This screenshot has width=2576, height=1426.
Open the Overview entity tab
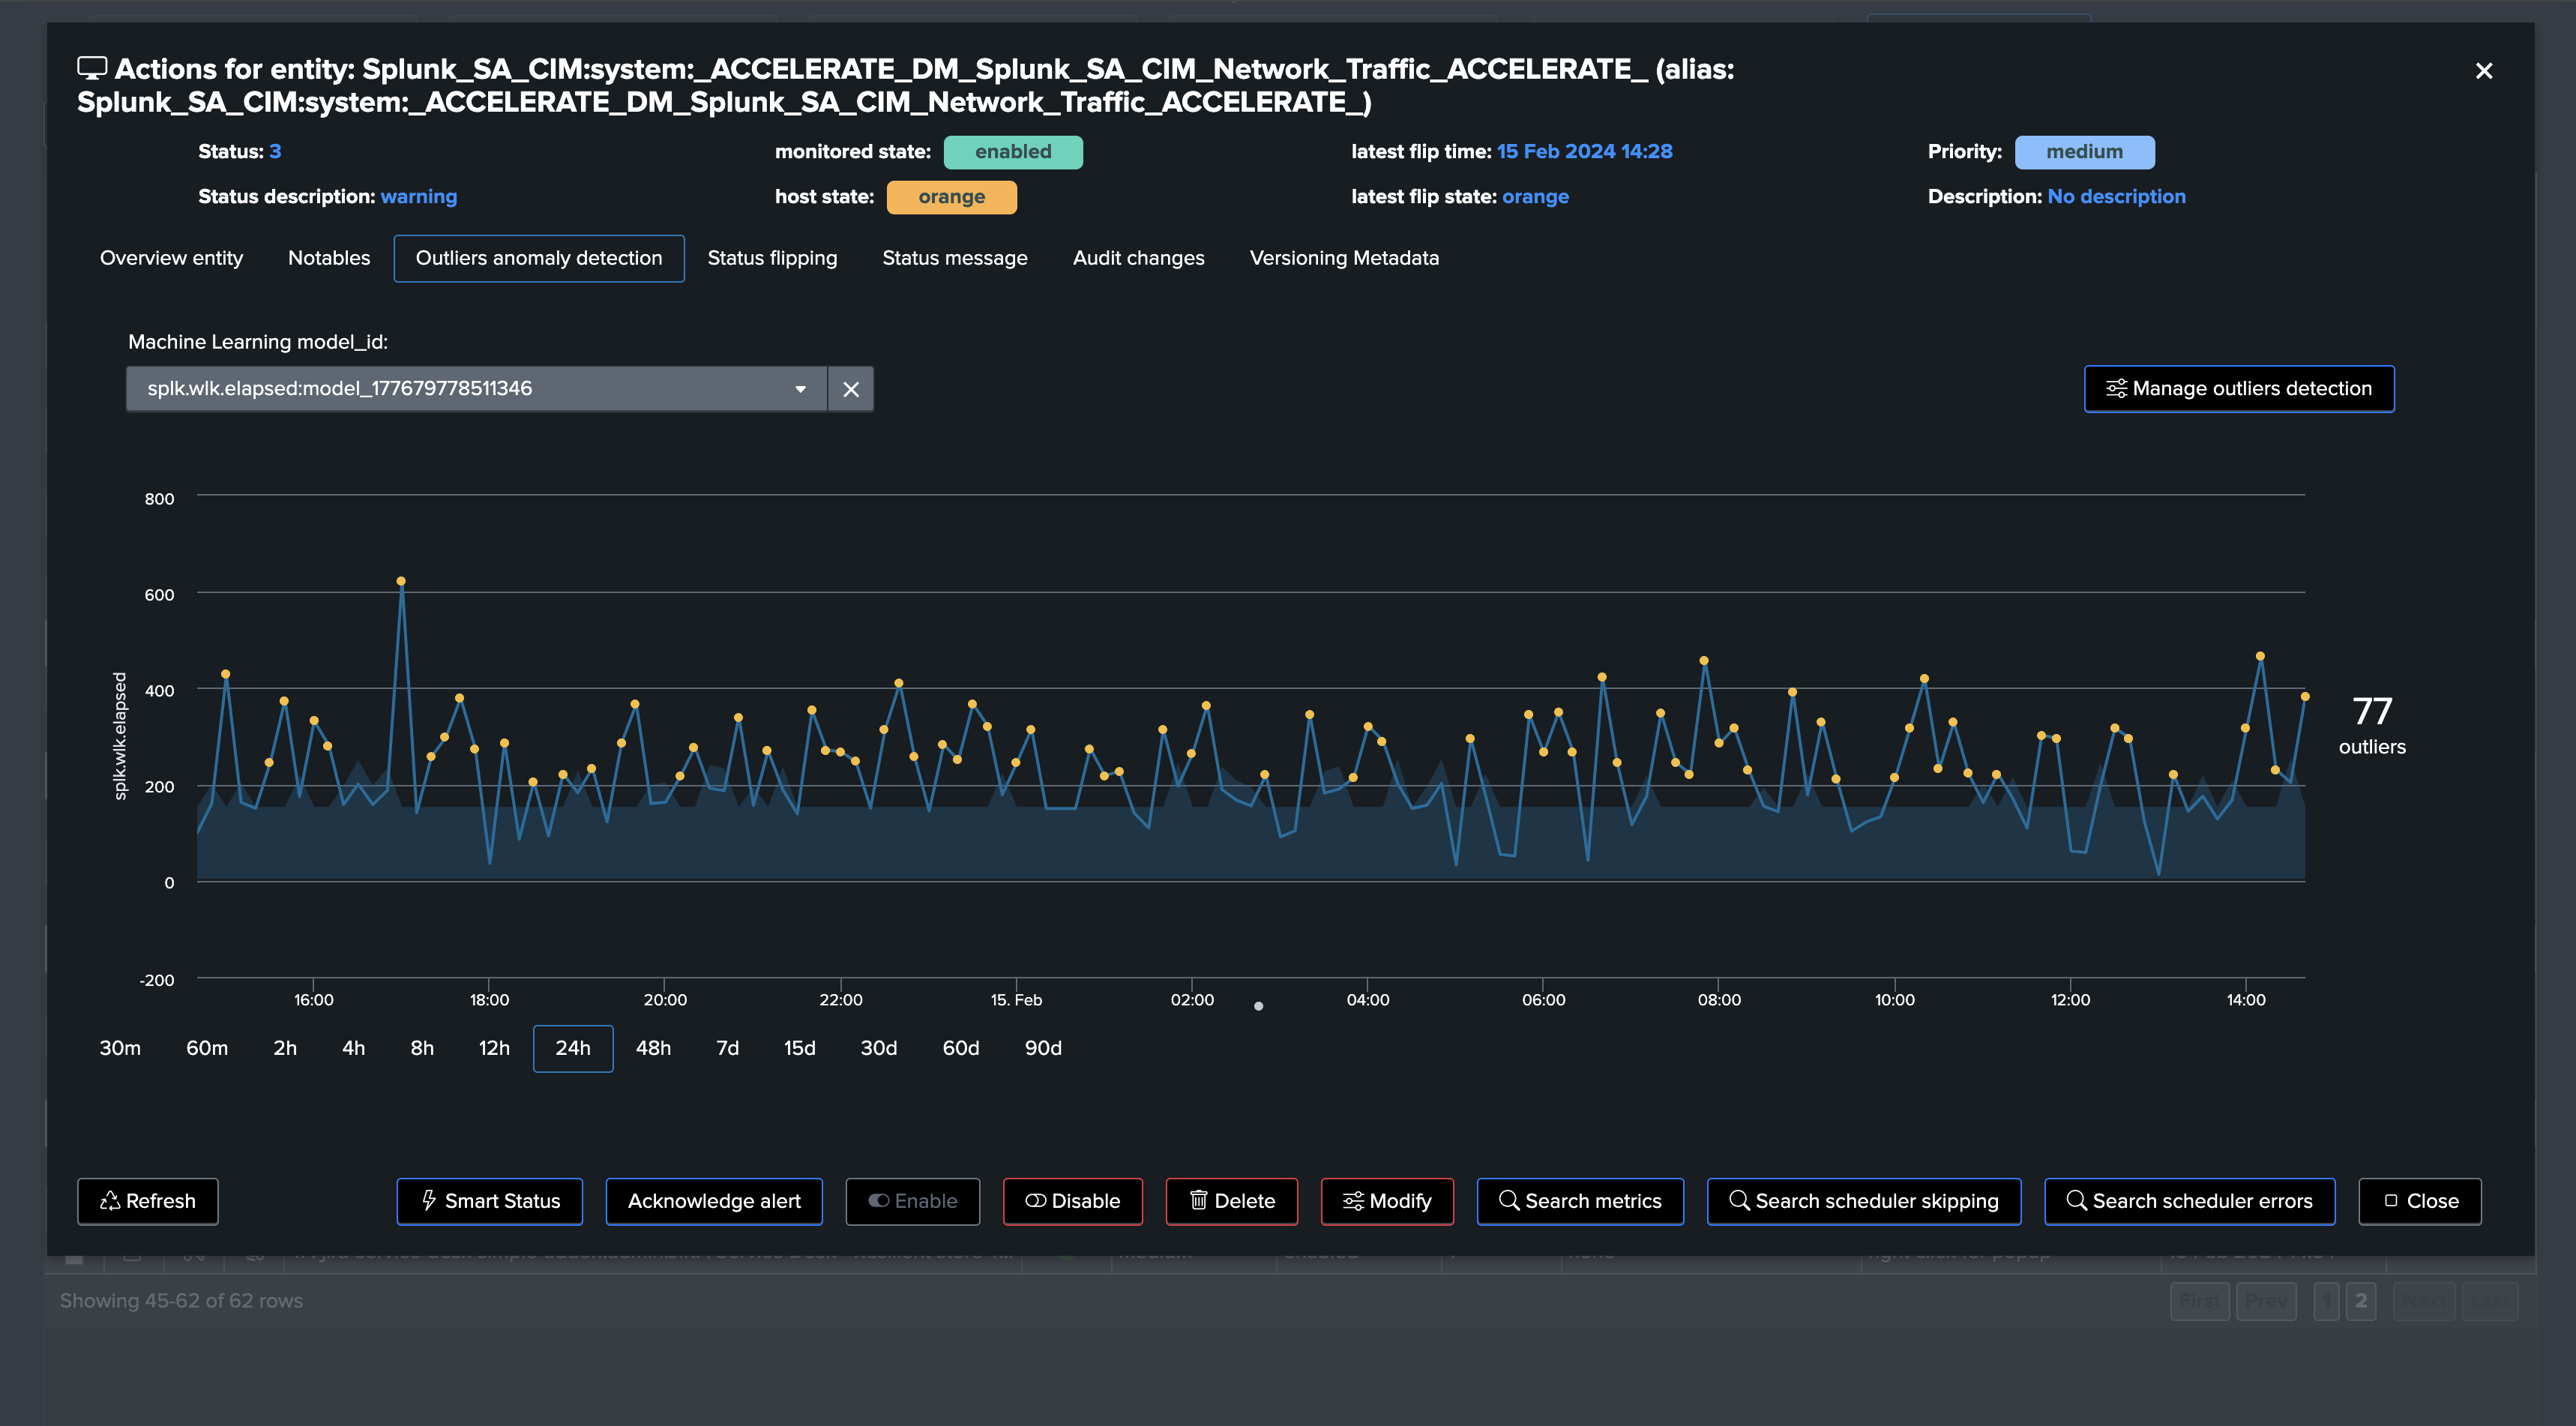coord(171,258)
